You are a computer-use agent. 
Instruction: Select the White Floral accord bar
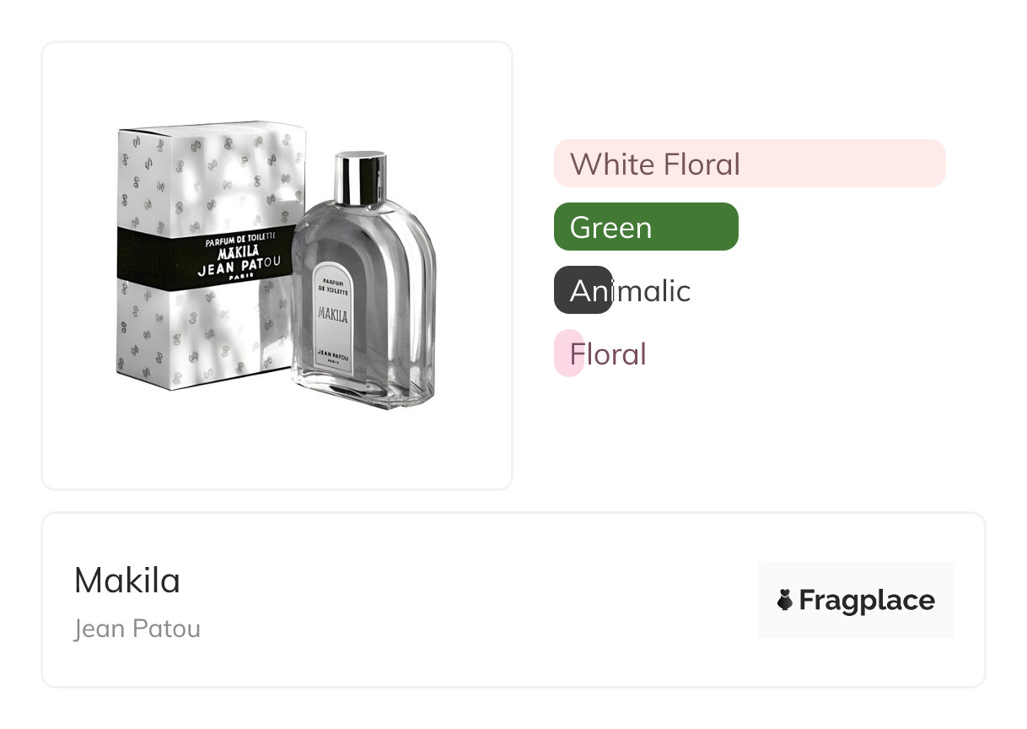[x=749, y=164]
